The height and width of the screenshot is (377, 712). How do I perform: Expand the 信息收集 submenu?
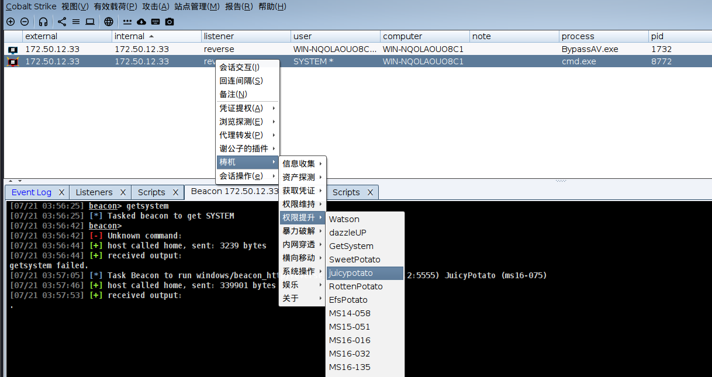302,164
